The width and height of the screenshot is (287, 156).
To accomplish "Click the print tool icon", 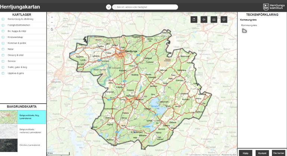I will [x=224, y=19].
